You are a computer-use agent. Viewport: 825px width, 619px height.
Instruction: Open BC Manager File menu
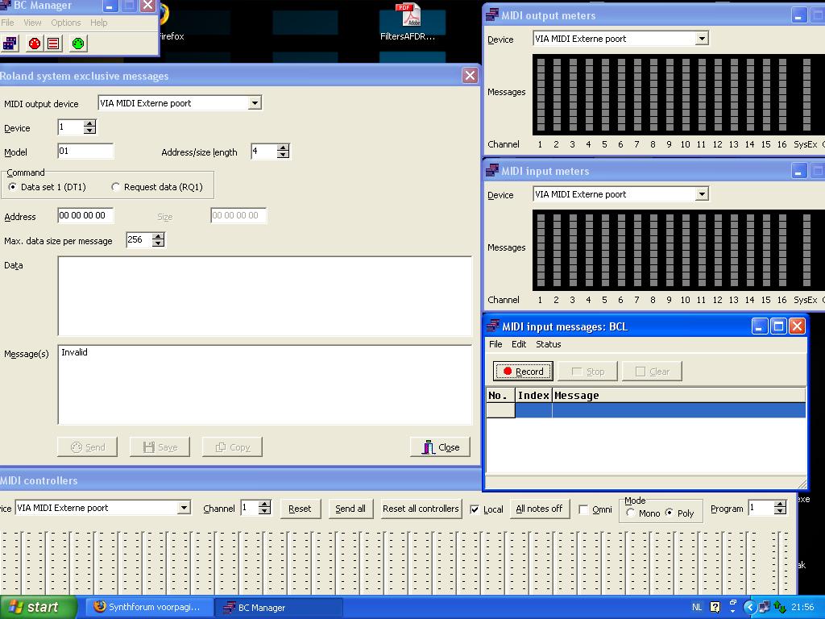click(7, 23)
